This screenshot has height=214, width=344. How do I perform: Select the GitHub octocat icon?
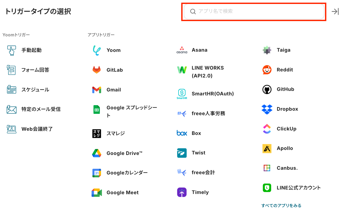(267, 89)
